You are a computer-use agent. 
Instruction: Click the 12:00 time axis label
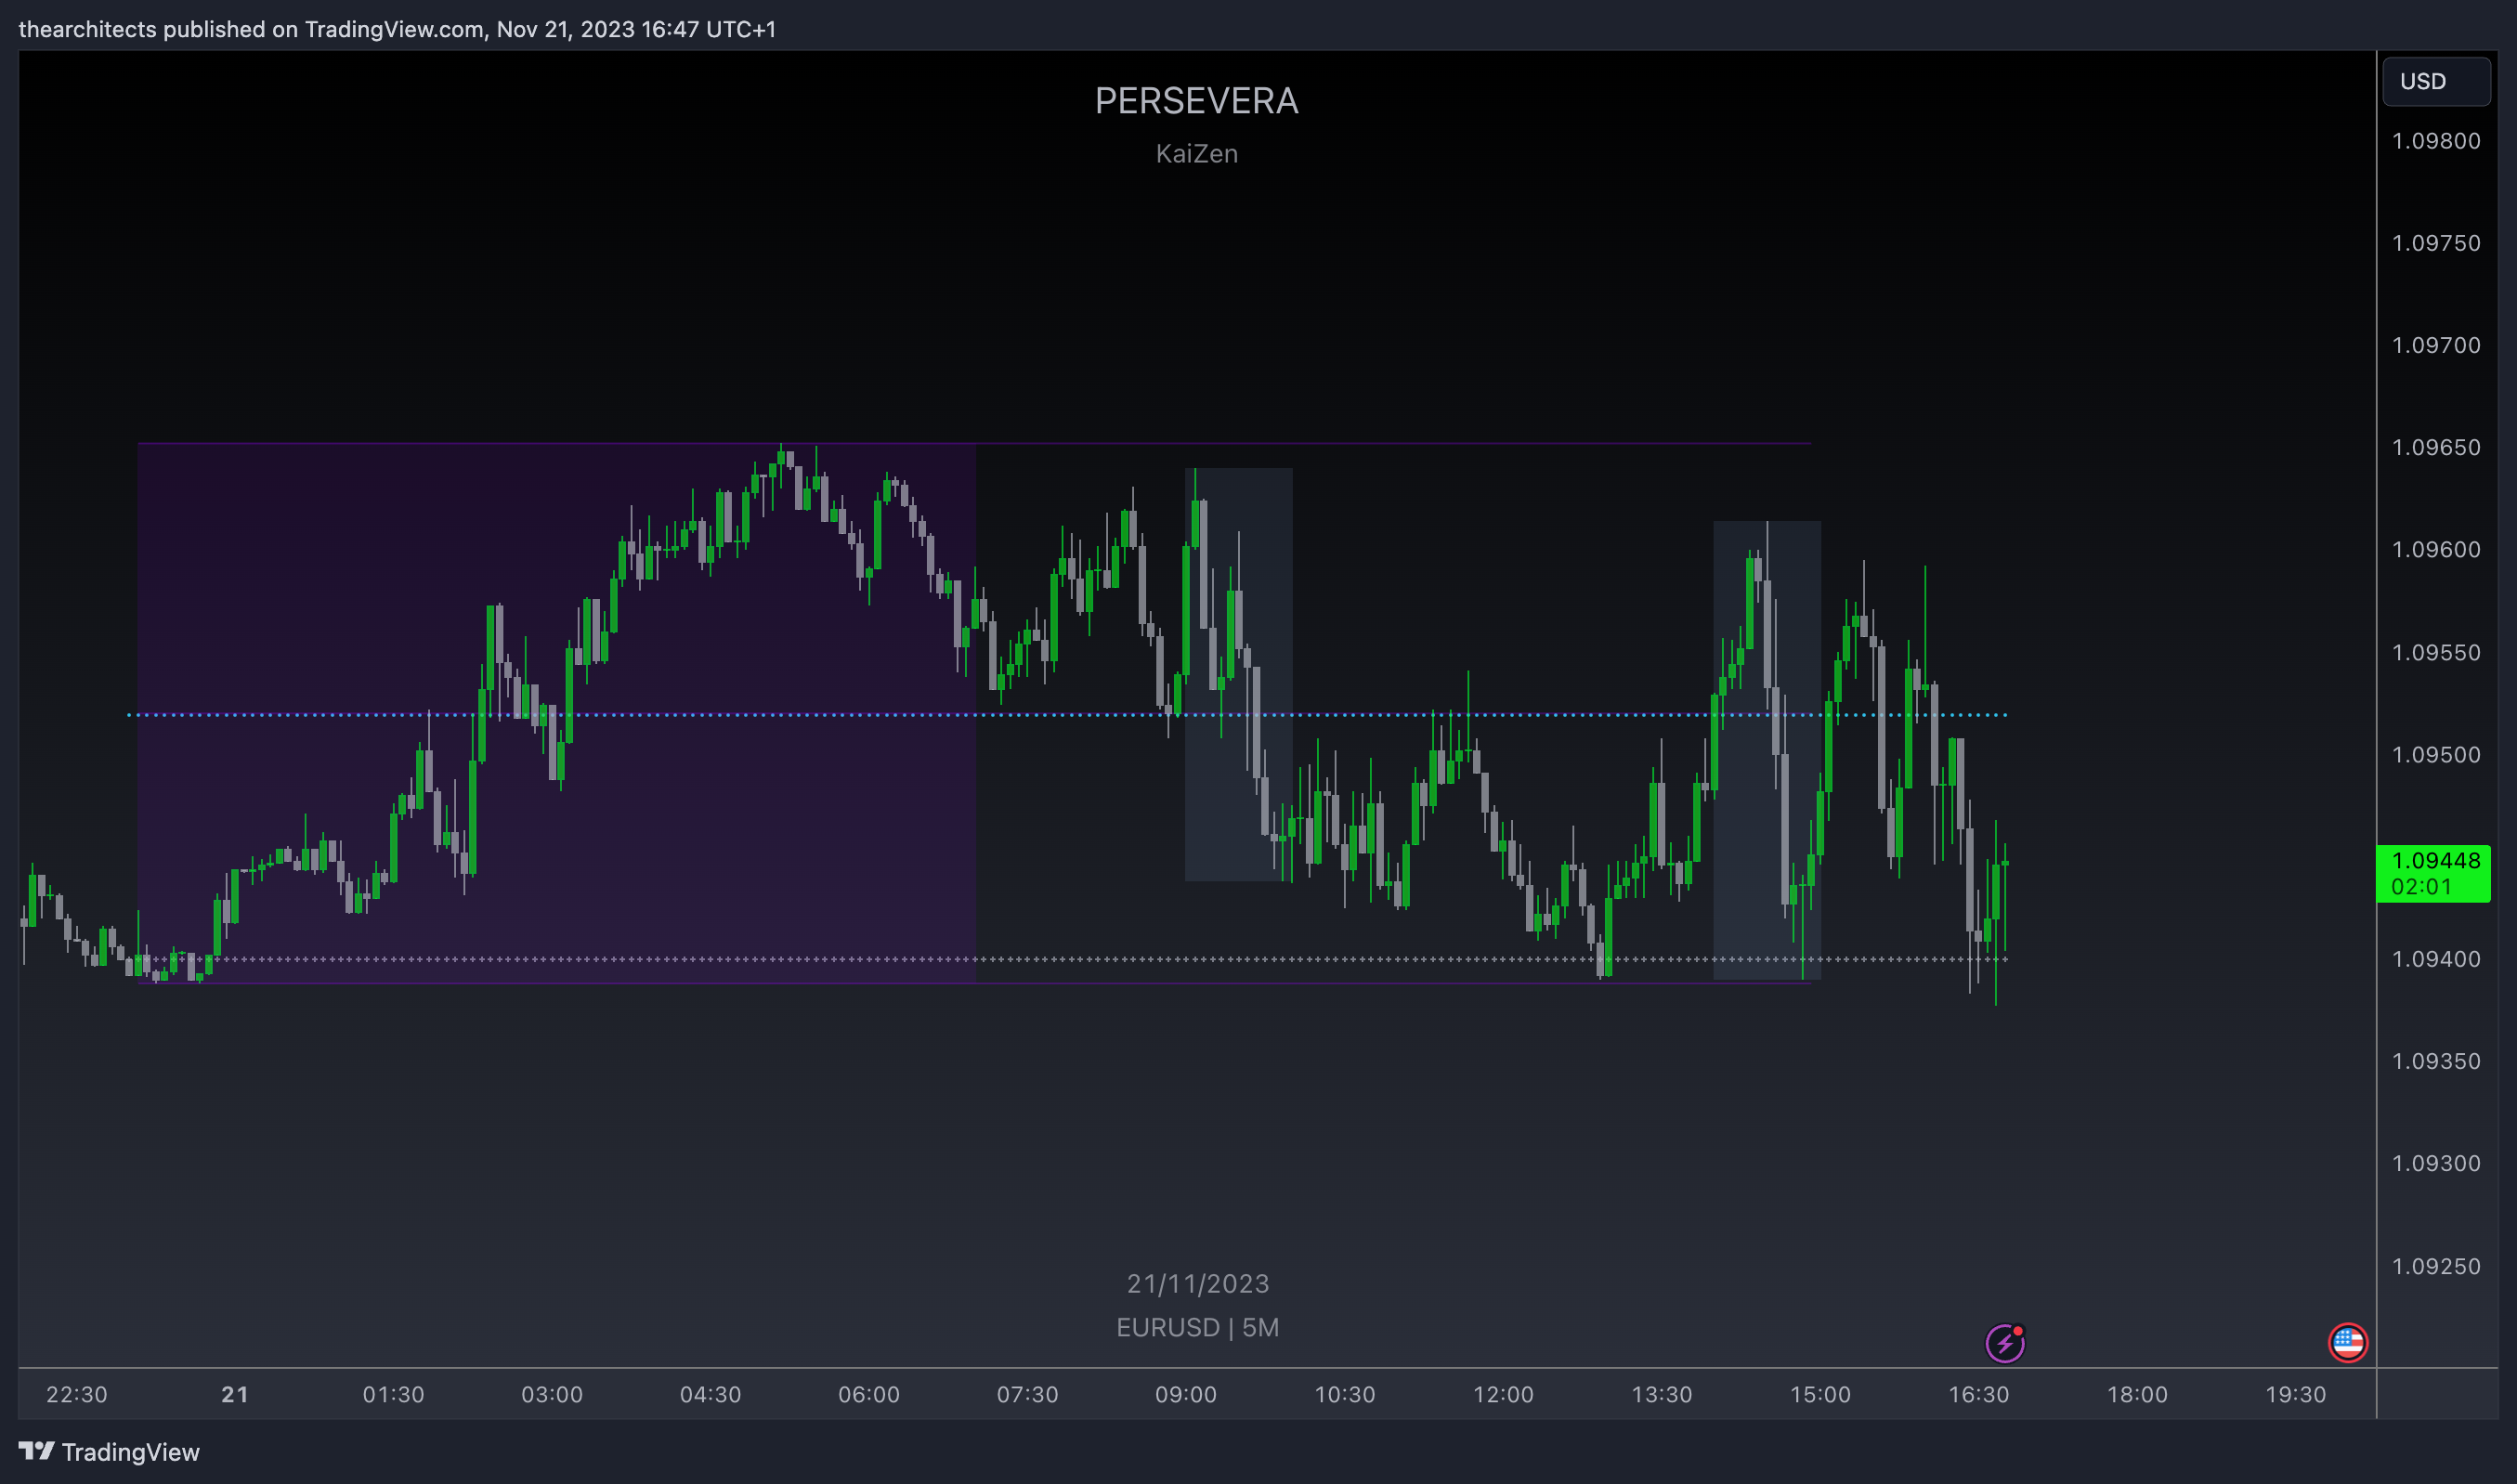click(x=1503, y=1394)
